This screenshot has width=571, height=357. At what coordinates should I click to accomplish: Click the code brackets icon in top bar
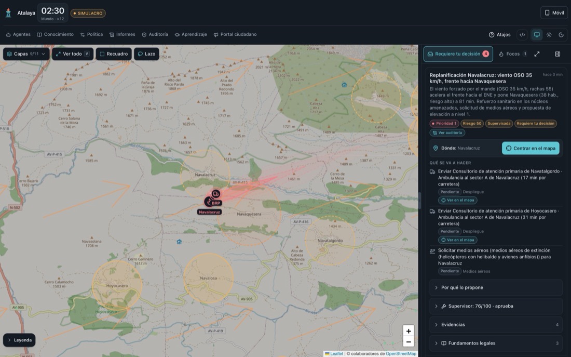point(522,35)
